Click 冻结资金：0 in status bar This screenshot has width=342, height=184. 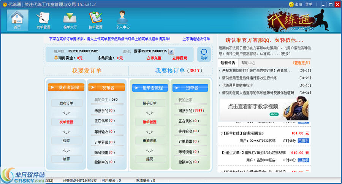coord(146,181)
